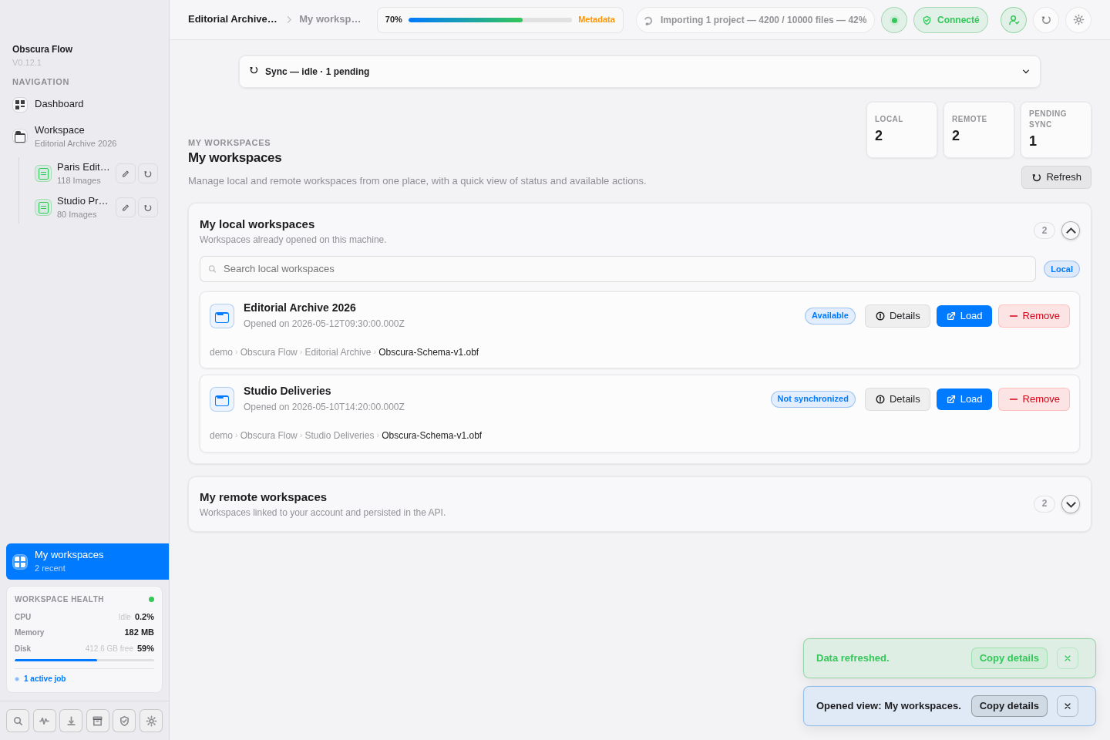Click the My workspaces grid icon

(x=20, y=562)
